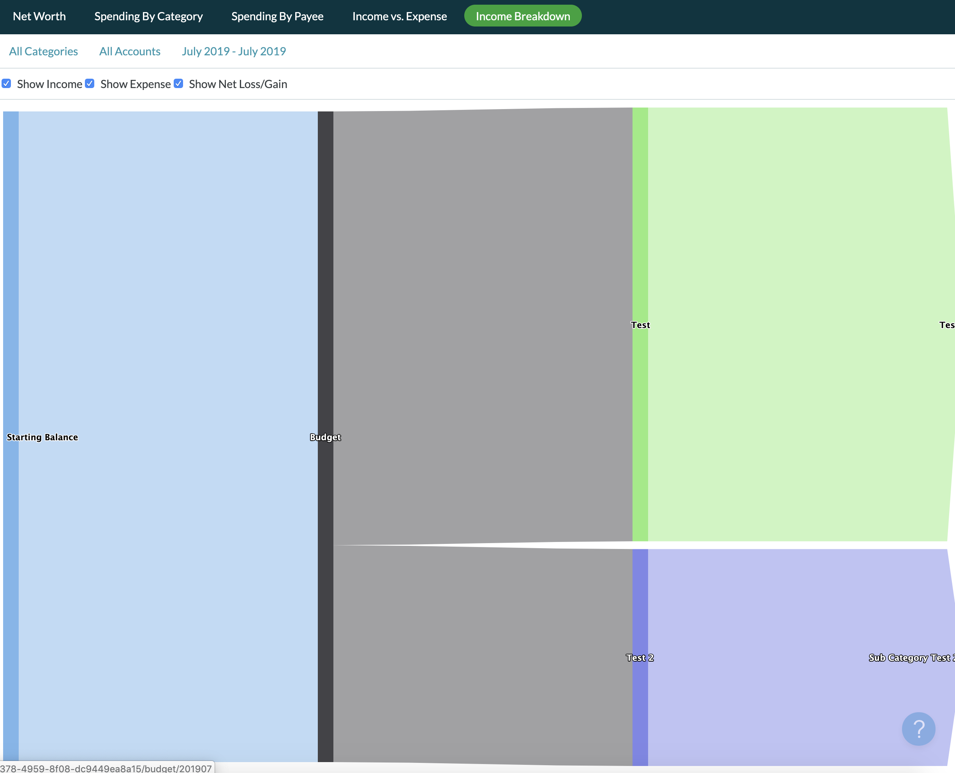Open the All Accounts filter
955x773 pixels.
click(x=129, y=51)
